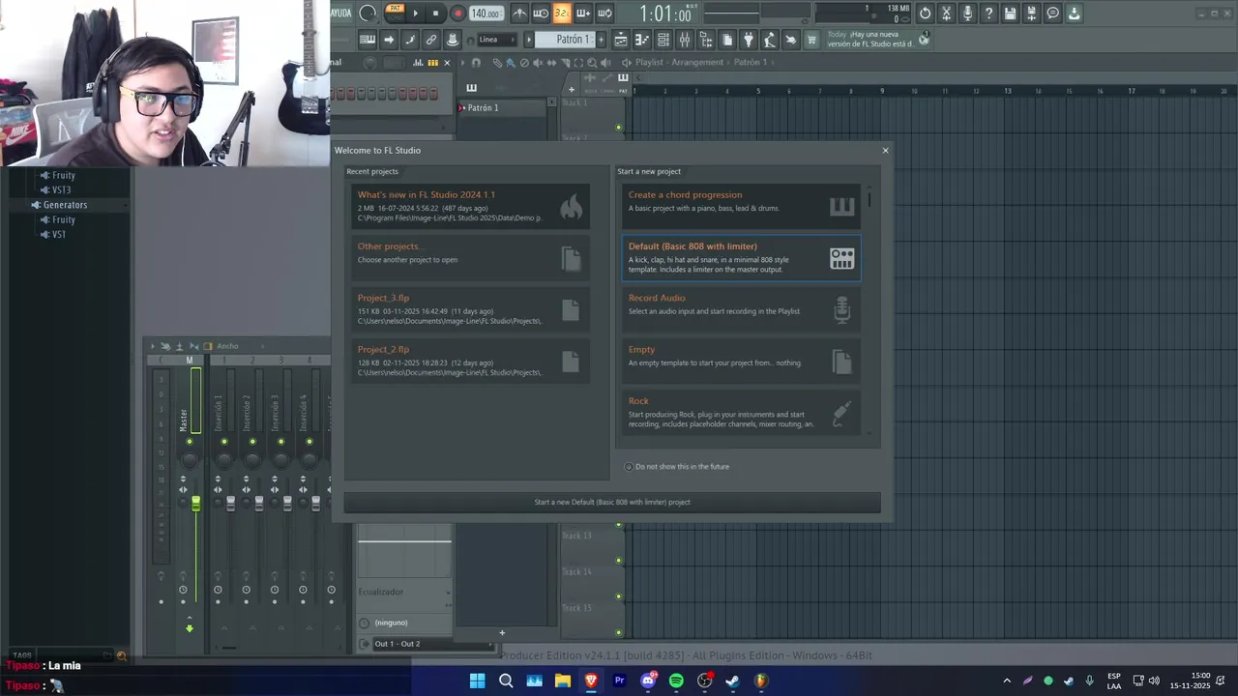Click Start a new Default project button
Viewport: 1238px width, 696px height.
612,502
